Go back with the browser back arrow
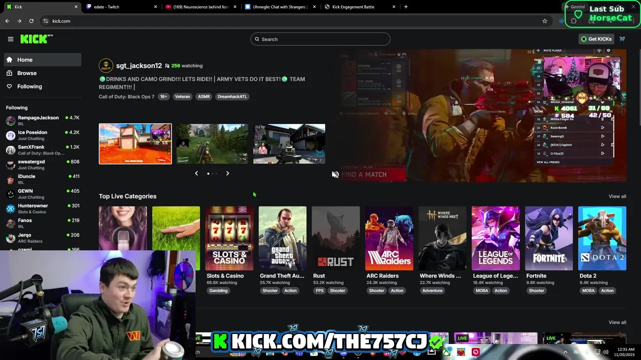The width and height of the screenshot is (641, 360). 8,21
